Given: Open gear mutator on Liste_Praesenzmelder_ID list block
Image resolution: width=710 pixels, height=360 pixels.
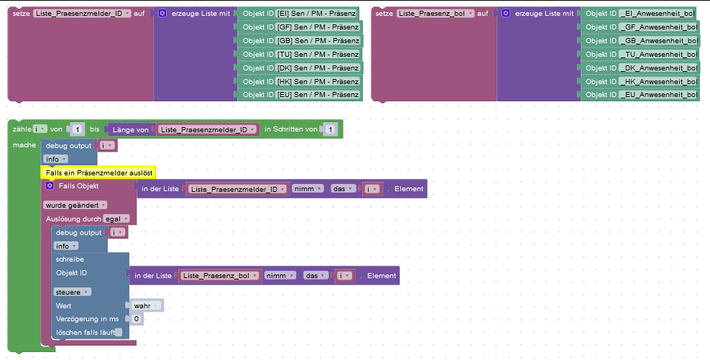Looking at the screenshot, I should (x=162, y=13).
